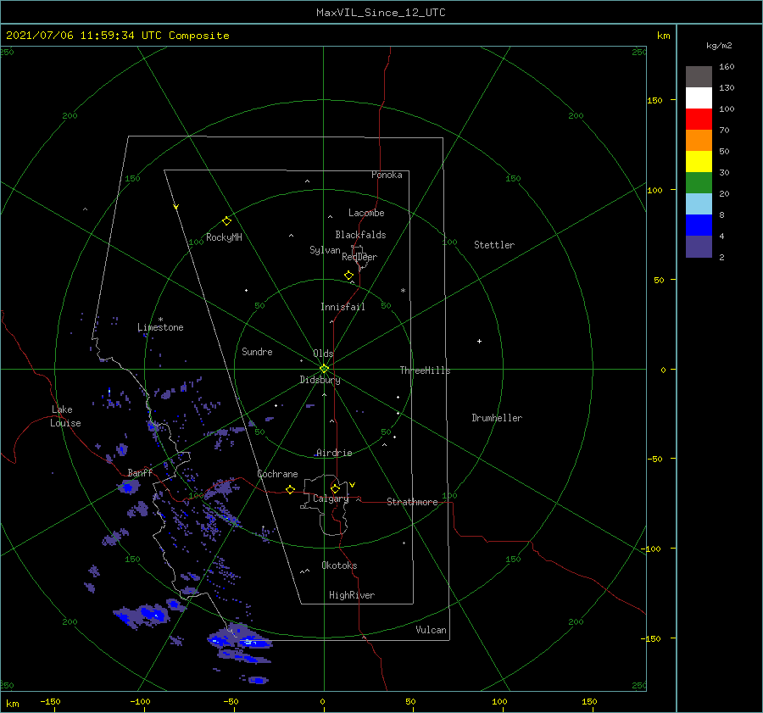The width and height of the screenshot is (763, 713).
Task: Click the Cochrane town label
Action: (277, 474)
